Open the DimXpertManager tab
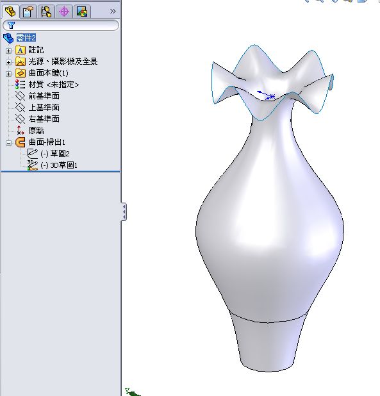This screenshot has width=380, height=396. pos(64,12)
